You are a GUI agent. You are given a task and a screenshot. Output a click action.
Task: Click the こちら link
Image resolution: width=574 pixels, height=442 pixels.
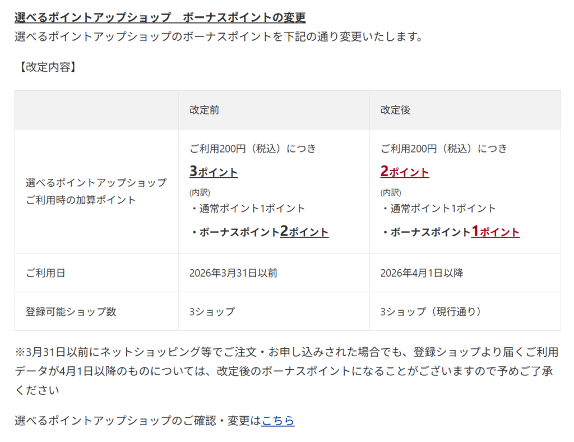[277, 420]
